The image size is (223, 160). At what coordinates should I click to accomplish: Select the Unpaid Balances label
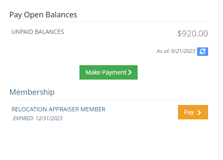(38, 32)
